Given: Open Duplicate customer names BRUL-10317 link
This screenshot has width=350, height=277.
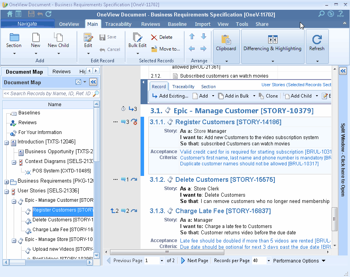Looking at the screenshot, I should tap(249, 164).
